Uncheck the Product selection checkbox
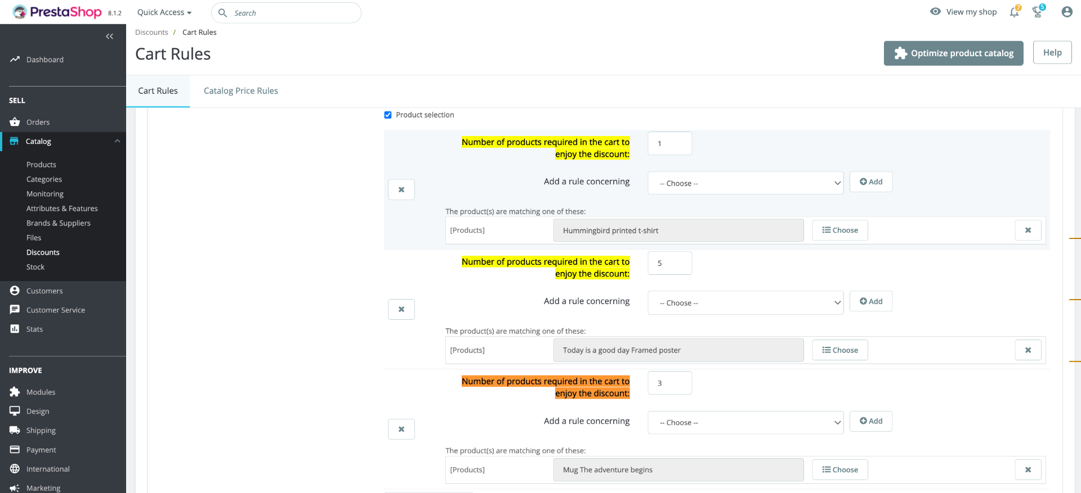This screenshot has width=1081, height=493. click(388, 115)
